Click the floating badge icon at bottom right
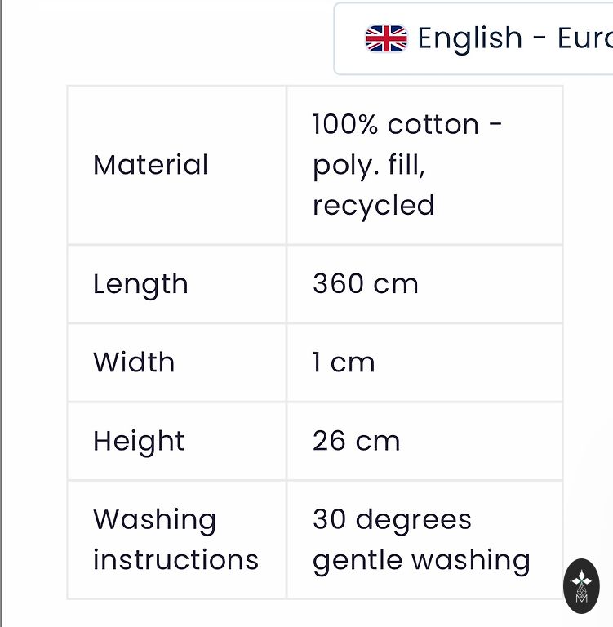 581,586
